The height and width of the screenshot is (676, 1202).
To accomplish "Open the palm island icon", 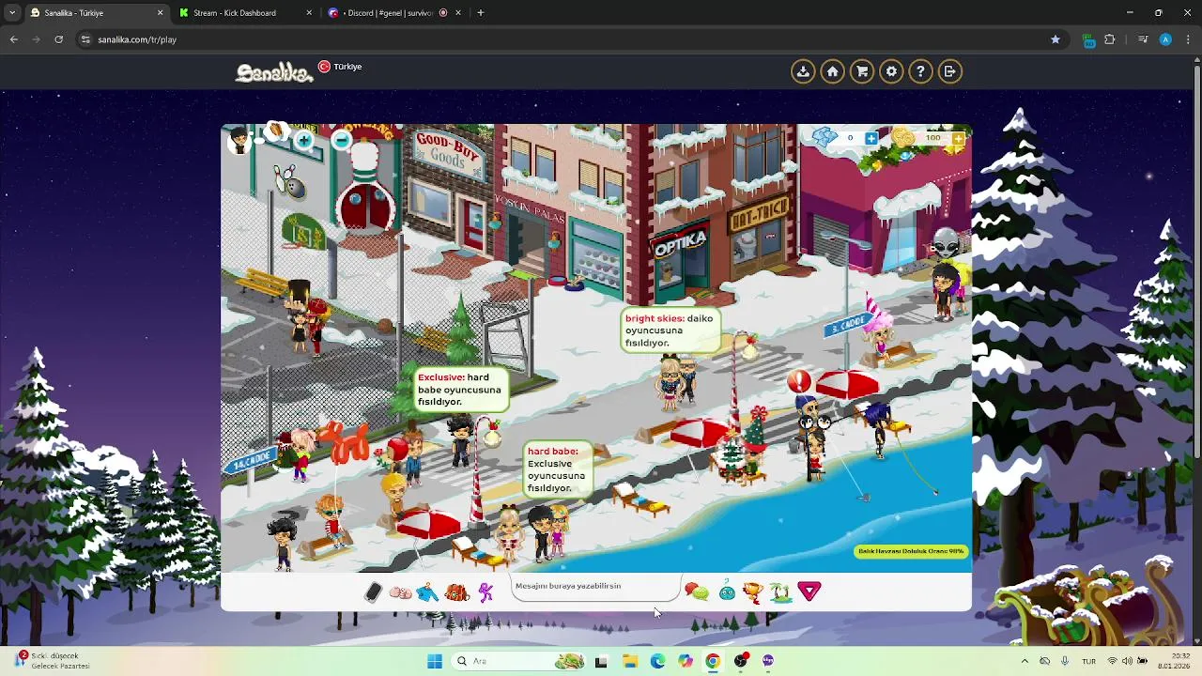I will [780, 592].
